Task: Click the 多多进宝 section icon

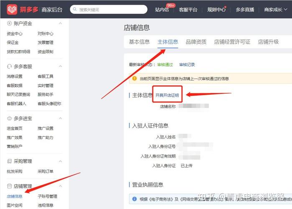Action: click(9, 118)
